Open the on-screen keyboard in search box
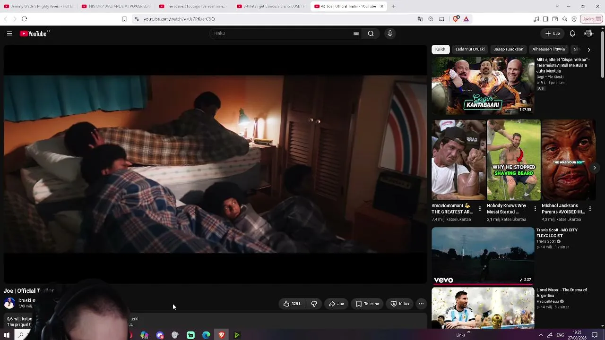Screen dimensions: 605x340 click(356, 34)
